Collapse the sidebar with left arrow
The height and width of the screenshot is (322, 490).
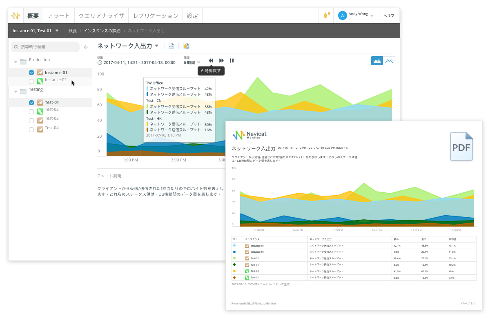tap(86, 47)
